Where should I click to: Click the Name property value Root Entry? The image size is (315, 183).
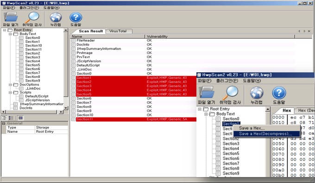(x=51, y=131)
